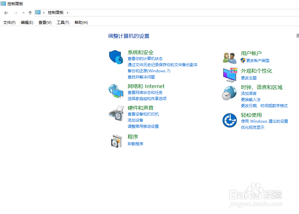The image size is (299, 214).
Task: Open the 轻松使用 heading
Action: pyautogui.click(x=251, y=115)
